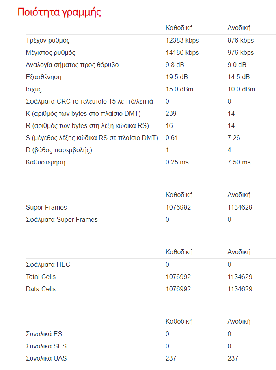Click the 9.8 dB noise margin value
276x370 pixels.
[x=175, y=65]
